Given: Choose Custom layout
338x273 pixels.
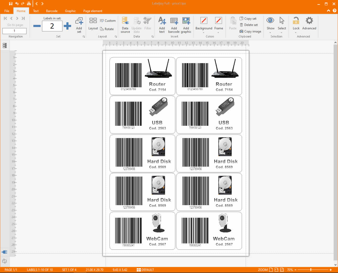Looking at the screenshot, I should coord(108,21).
